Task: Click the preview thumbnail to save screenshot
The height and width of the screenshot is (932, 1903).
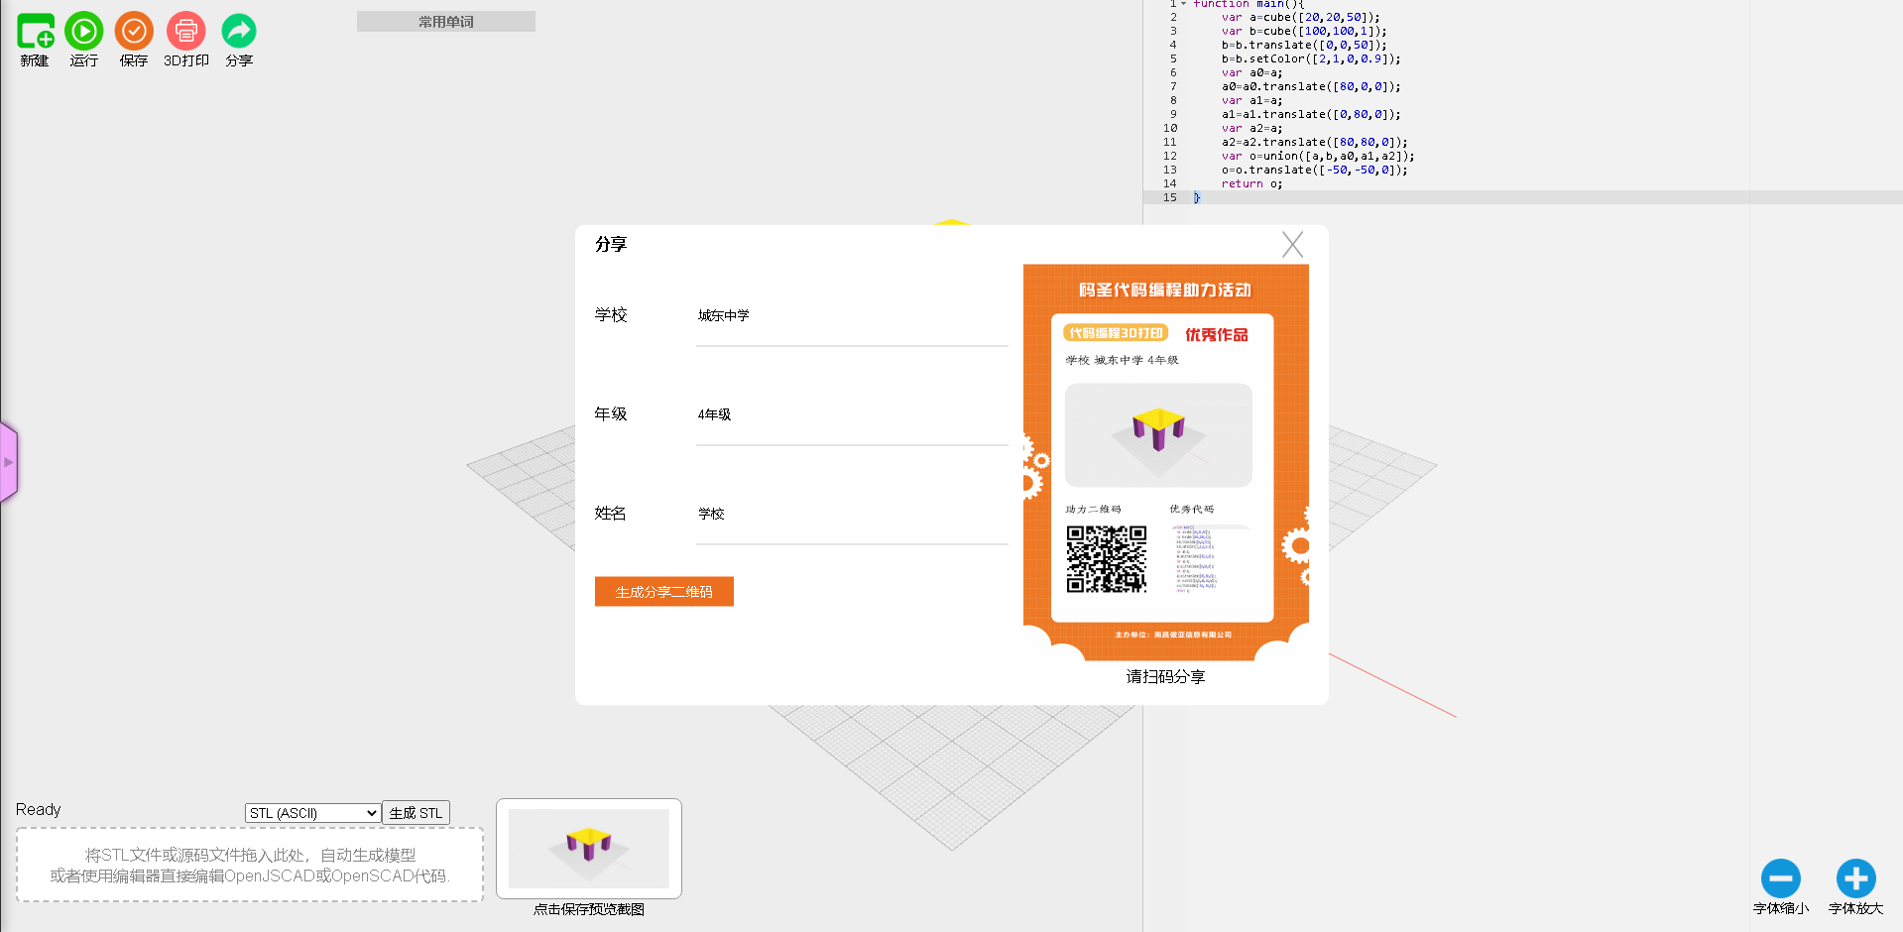Action: pyautogui.click(x=588, y=849)
